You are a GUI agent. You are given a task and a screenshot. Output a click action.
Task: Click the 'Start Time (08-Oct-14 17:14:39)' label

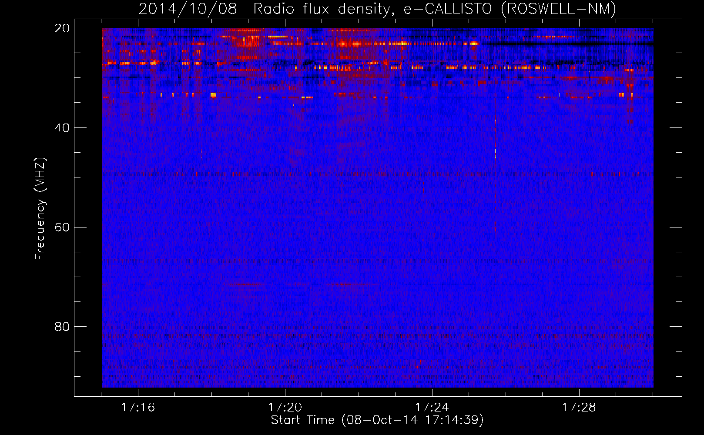(377, 420)
